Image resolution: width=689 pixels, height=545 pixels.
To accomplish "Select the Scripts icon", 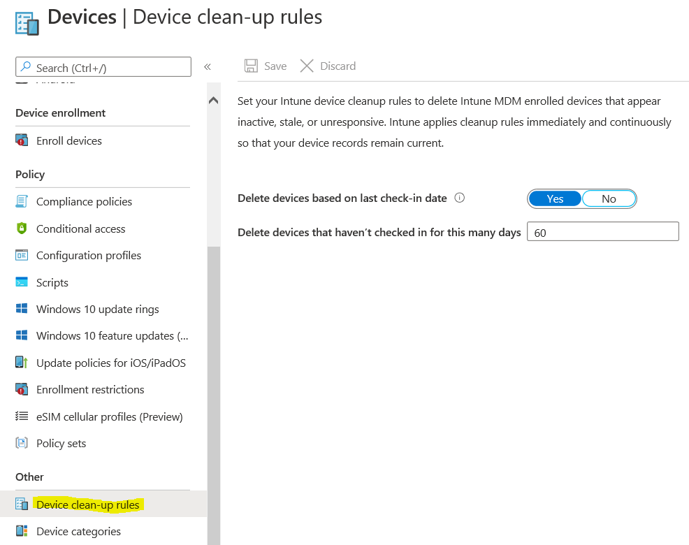I will click(x=22, y=282).
